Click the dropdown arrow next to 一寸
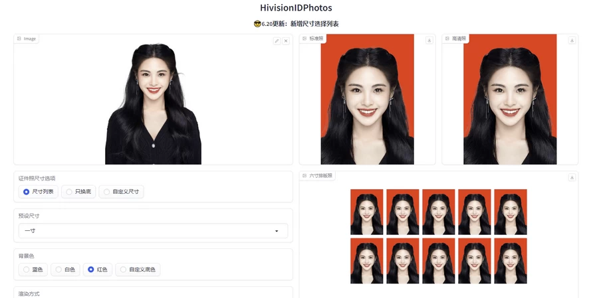 (x=277, y=231)
